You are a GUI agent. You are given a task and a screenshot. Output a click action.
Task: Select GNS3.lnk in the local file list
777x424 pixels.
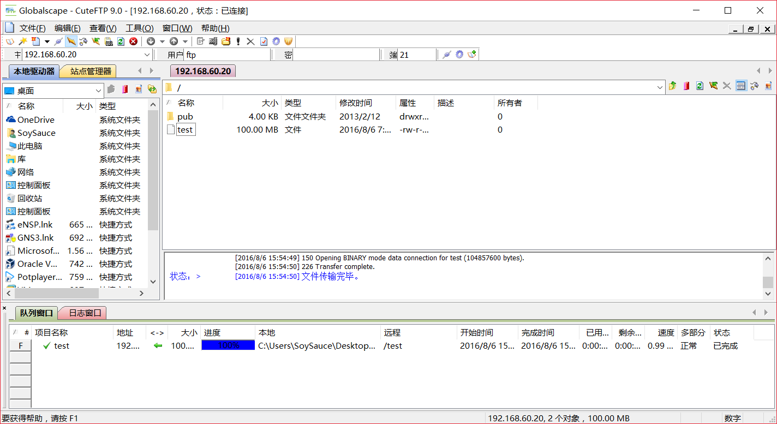(x=35, y=237)
